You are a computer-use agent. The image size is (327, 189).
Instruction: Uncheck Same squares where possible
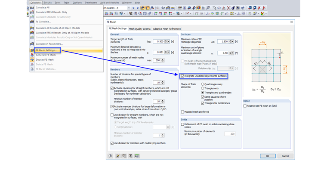click(203, 97)
